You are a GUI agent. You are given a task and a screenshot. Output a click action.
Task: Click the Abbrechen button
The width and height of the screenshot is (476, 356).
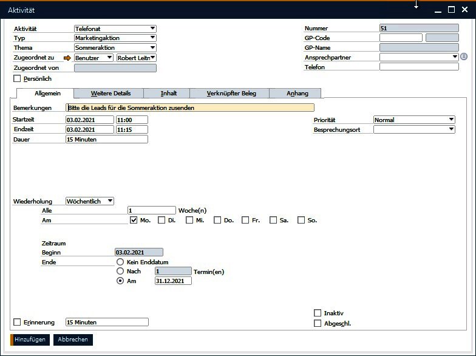[73, 340]
